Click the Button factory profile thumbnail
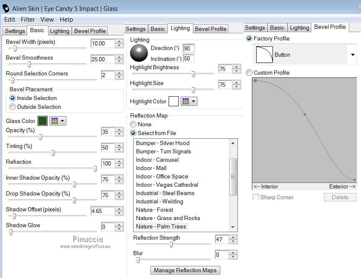Viewport: 361px width, 278px height. coord(265,55)
